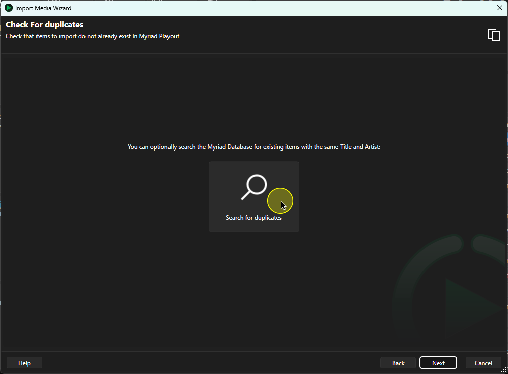Click the Import Media Wizard title text
Viewport: 508px width, 374px height.
tap(43, 8)
